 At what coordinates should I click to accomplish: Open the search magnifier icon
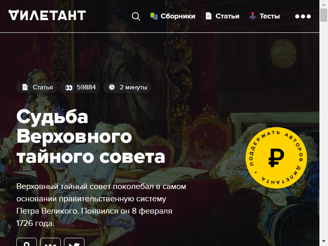pos(136,16)
